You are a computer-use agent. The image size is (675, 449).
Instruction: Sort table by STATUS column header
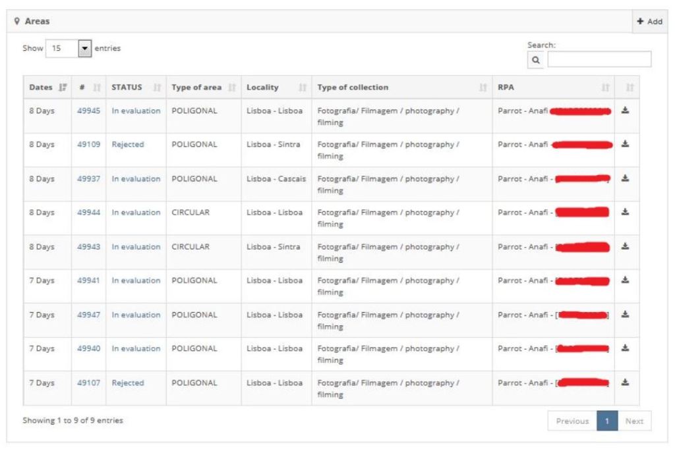(134, 88)
